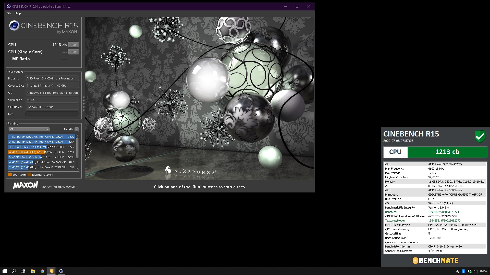This screenshot has width=490, height=275.
Task: Click ranking list scroll down arrow
Action: pyautogui.click(x=77, y=169)
